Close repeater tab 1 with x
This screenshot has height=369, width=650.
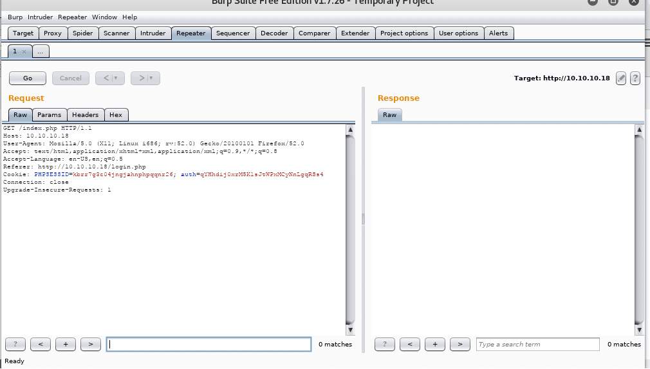(24, 51)
